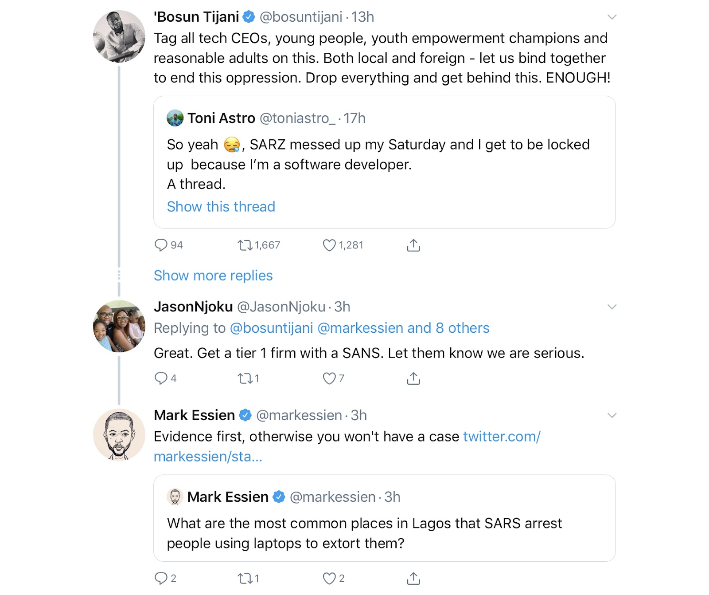
Task: Reply to Bosun Tijani's tweet
Action: tap(161, 245)
